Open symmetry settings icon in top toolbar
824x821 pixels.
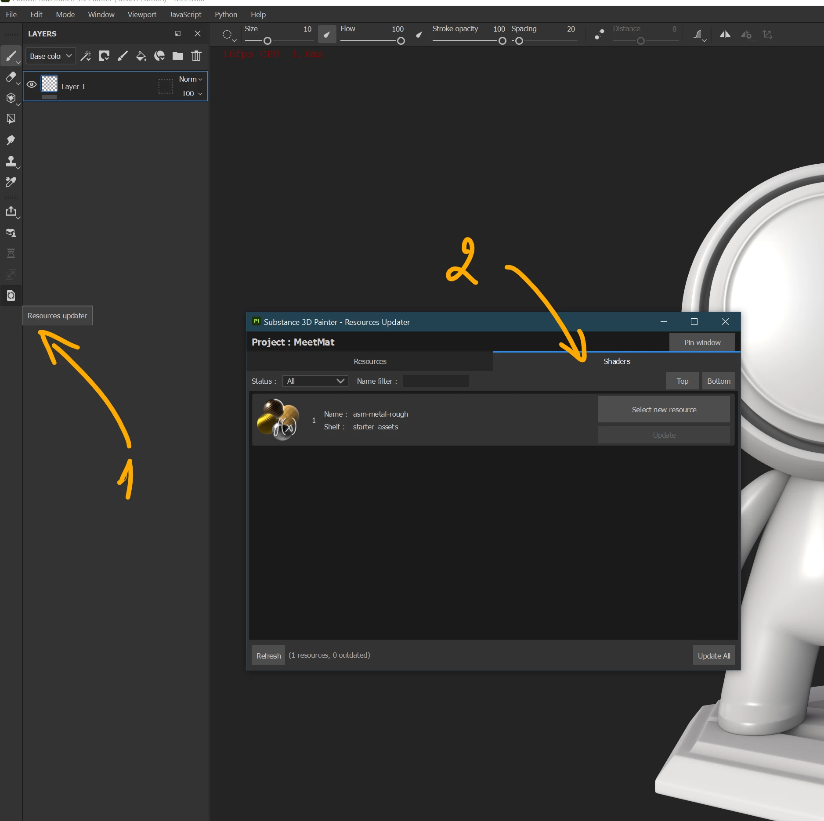click(746, 34)
